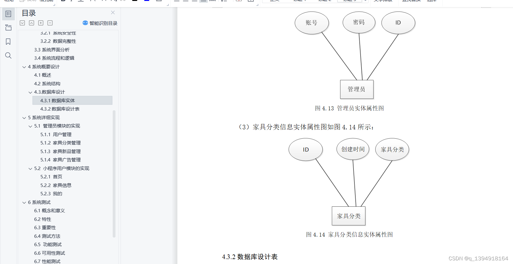
Task: Select '6 系统测试' outline heading
Action: coord(39,202)
